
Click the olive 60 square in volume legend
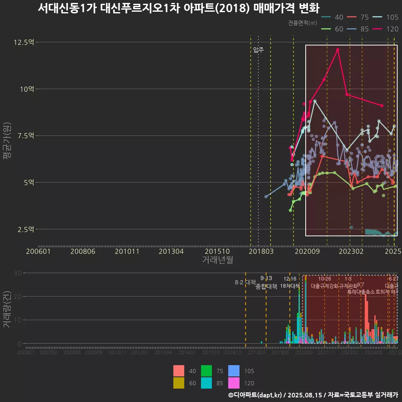pyautogui.click(x=179, y=383)
